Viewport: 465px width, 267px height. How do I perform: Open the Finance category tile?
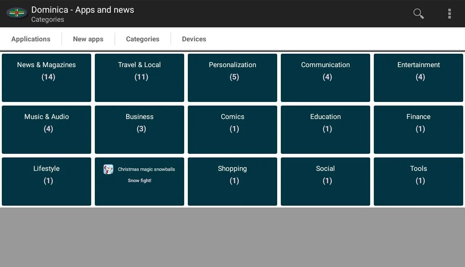click(418, 130)
